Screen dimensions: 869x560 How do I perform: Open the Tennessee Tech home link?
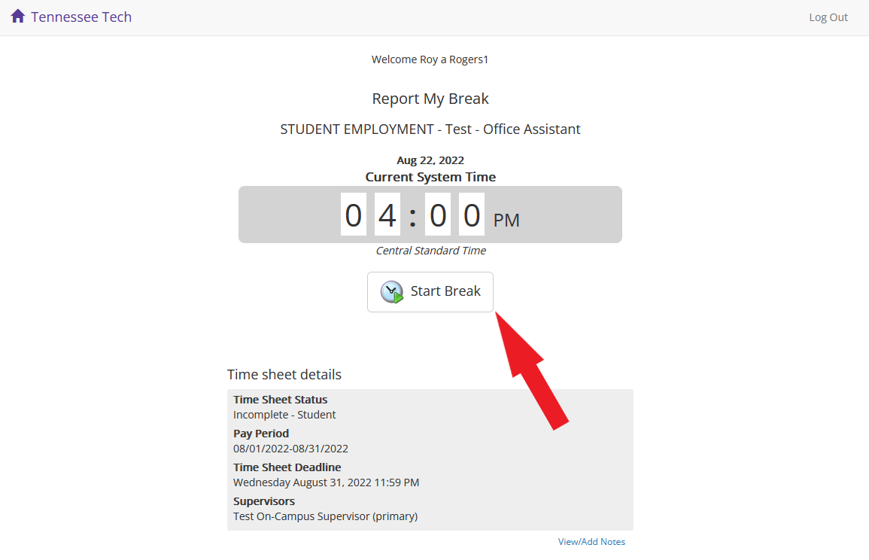pyautogui.click(x=81, y=17)
